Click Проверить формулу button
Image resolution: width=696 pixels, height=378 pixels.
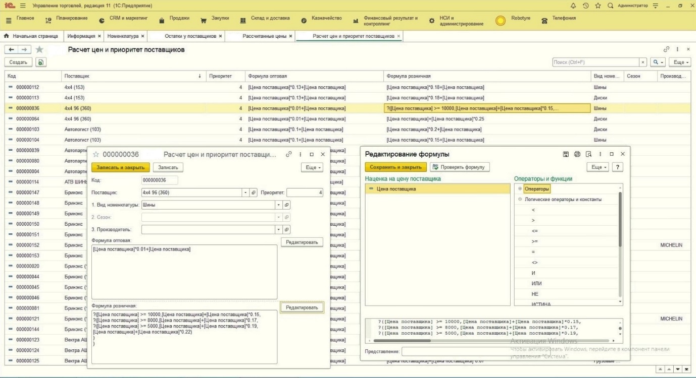[460, 167]
